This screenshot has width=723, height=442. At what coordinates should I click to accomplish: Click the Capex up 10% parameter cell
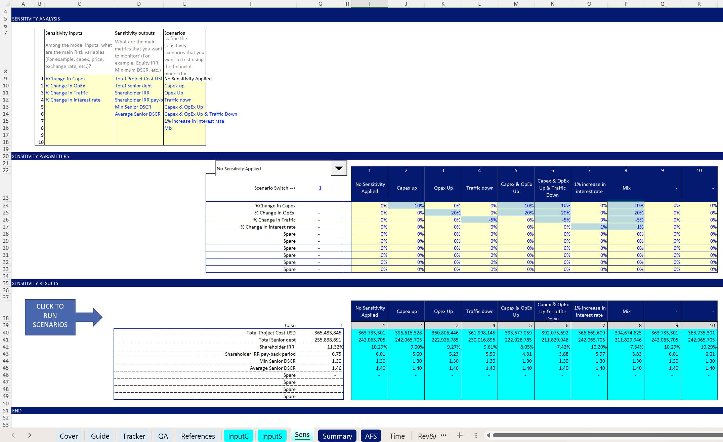(406, 205)
